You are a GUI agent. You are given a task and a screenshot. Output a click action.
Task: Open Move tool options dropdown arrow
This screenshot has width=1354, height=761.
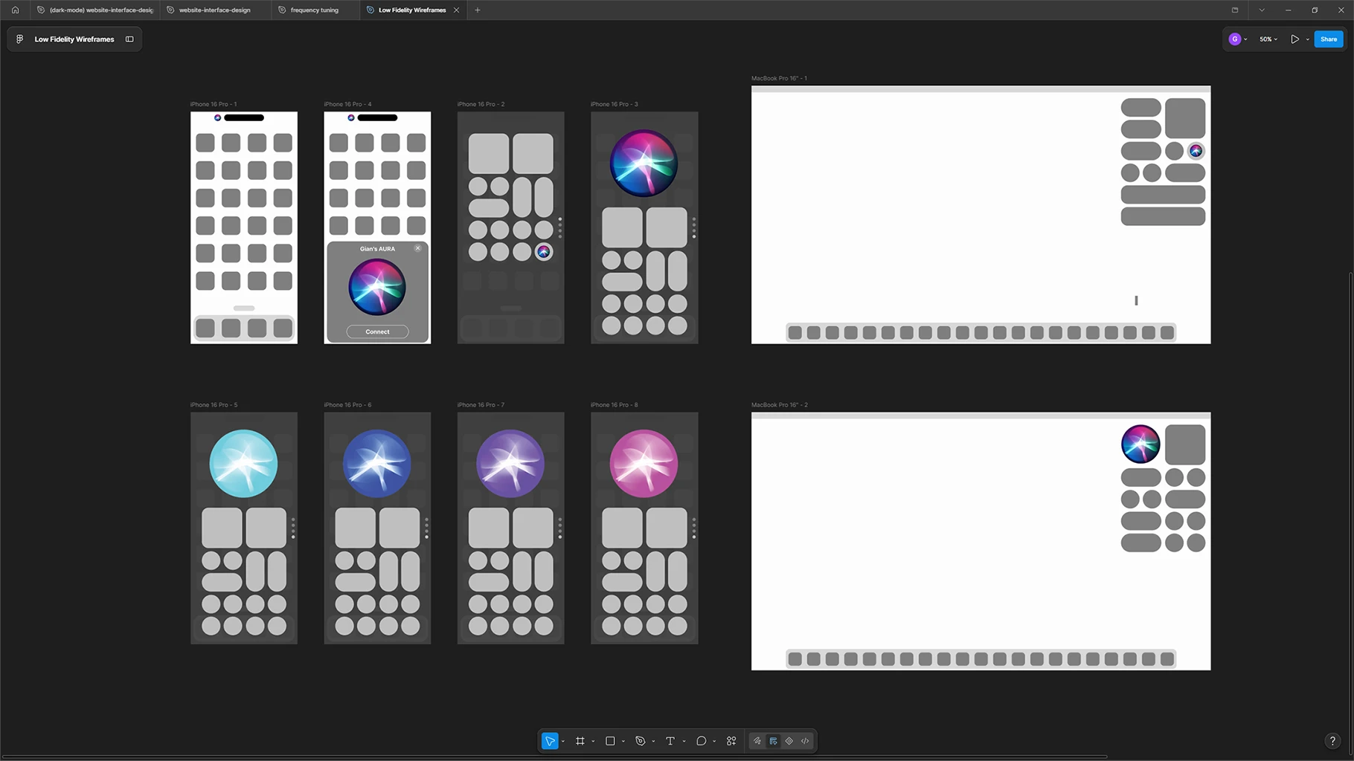(x=563, y=741)
